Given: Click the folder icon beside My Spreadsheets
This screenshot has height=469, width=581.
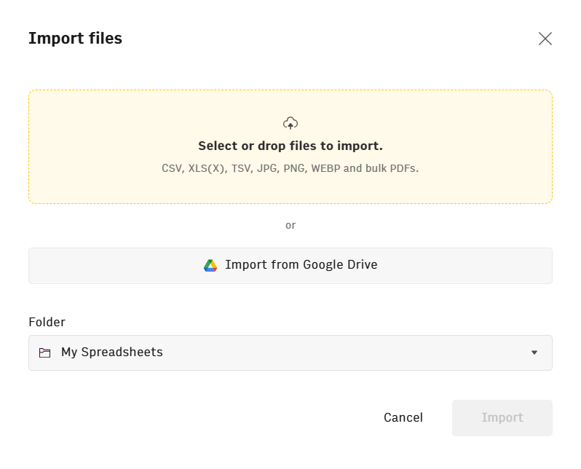Looking at the screenshot, I should point(44,352).
